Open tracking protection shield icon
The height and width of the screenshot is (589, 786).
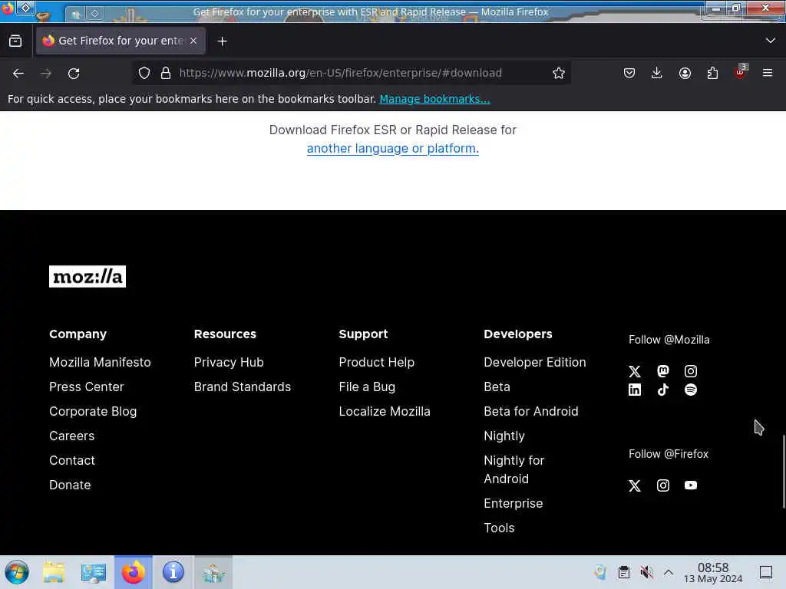144,73
